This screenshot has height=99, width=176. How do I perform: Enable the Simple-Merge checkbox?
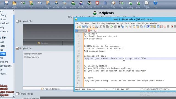[17, 94]
